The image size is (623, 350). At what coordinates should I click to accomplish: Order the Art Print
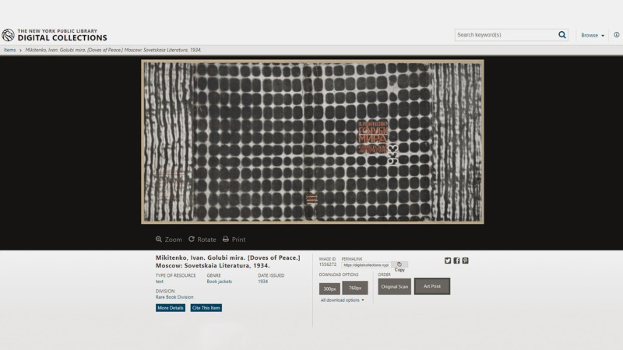(x=432, y=286)
